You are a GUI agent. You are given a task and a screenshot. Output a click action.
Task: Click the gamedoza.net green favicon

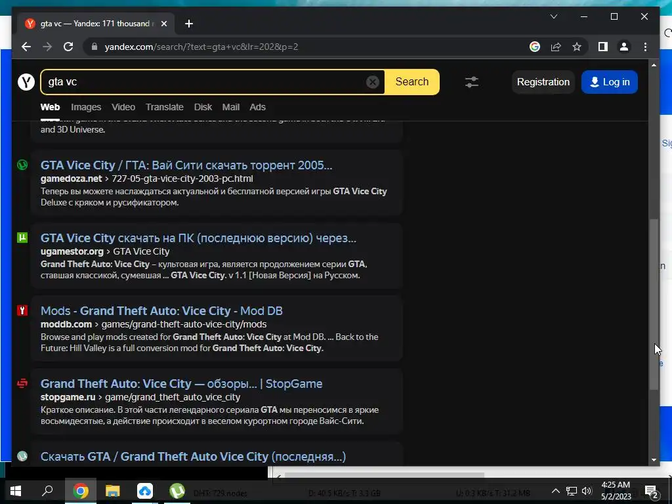(x=22, y=165)
